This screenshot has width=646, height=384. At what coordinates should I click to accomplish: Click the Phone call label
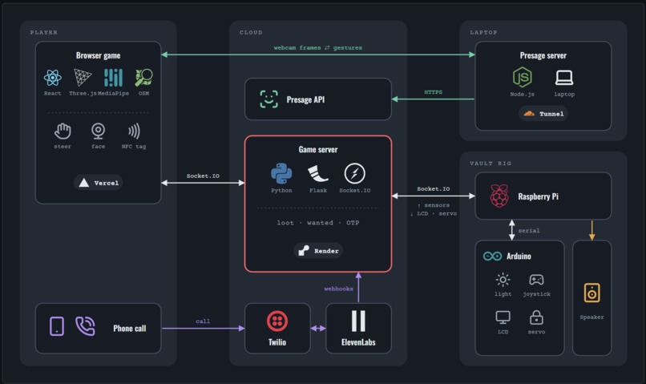(x=130, y=328)
